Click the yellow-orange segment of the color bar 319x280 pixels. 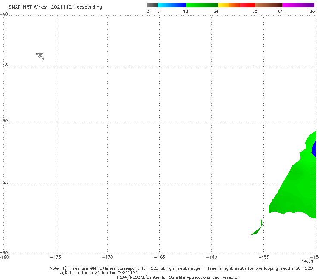pyautogui.click(x=228, y=5)
